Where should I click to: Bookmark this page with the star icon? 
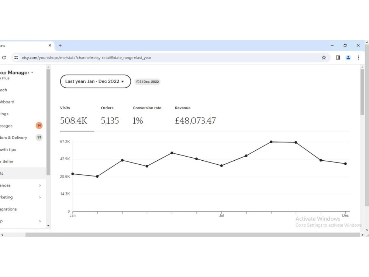pyautogui.click(x=324, y=58)
